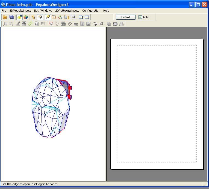The width and height of the screenshot is (209, 189).
Task: Toggle the highlighted box view icon
Action: coord(40,17)
